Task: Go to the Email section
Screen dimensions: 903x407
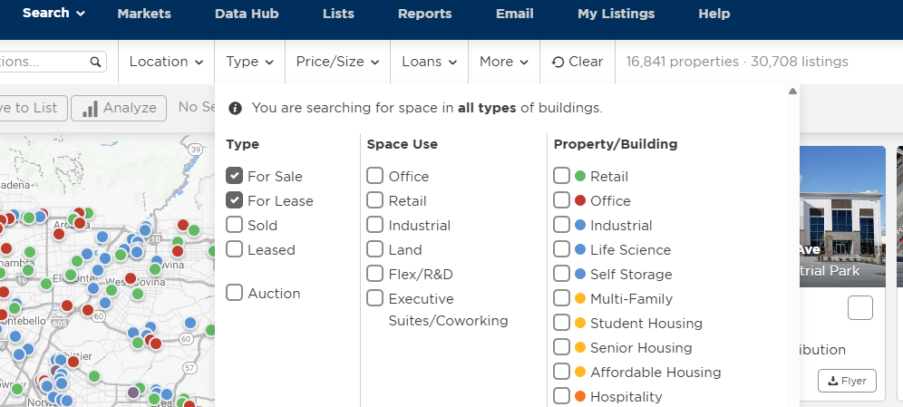Action: (x=515, y=14)
